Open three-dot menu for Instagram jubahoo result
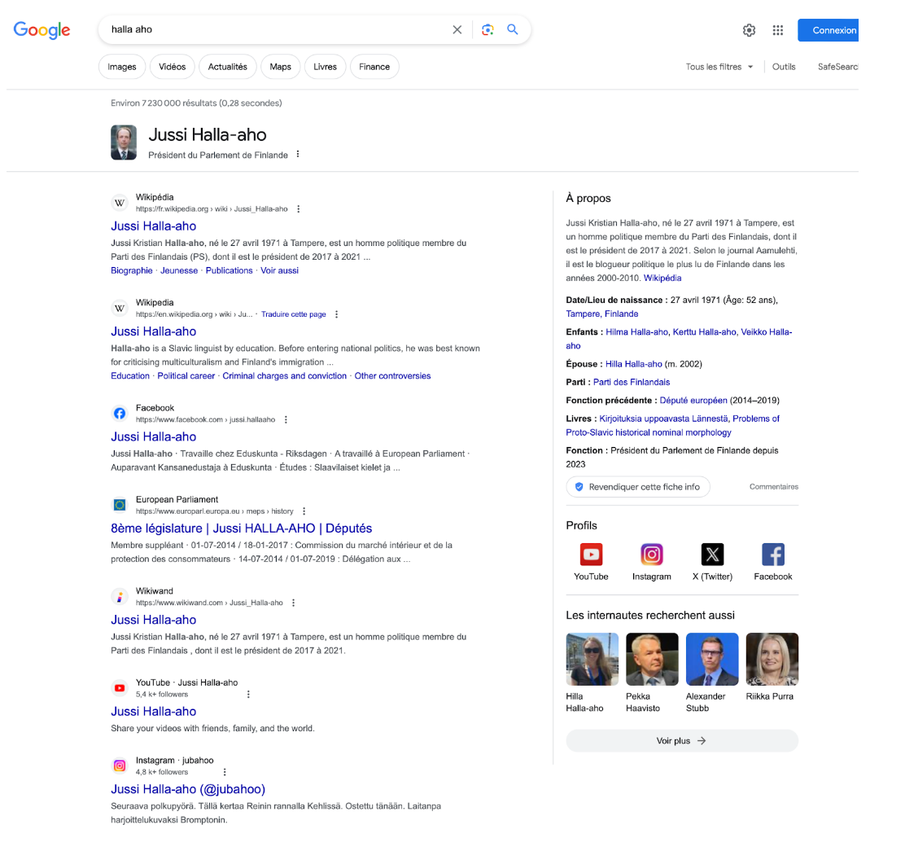905x851 pixels. coord(225,772)
